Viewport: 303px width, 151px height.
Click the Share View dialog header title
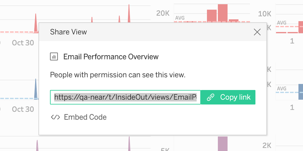pos(68,32)
